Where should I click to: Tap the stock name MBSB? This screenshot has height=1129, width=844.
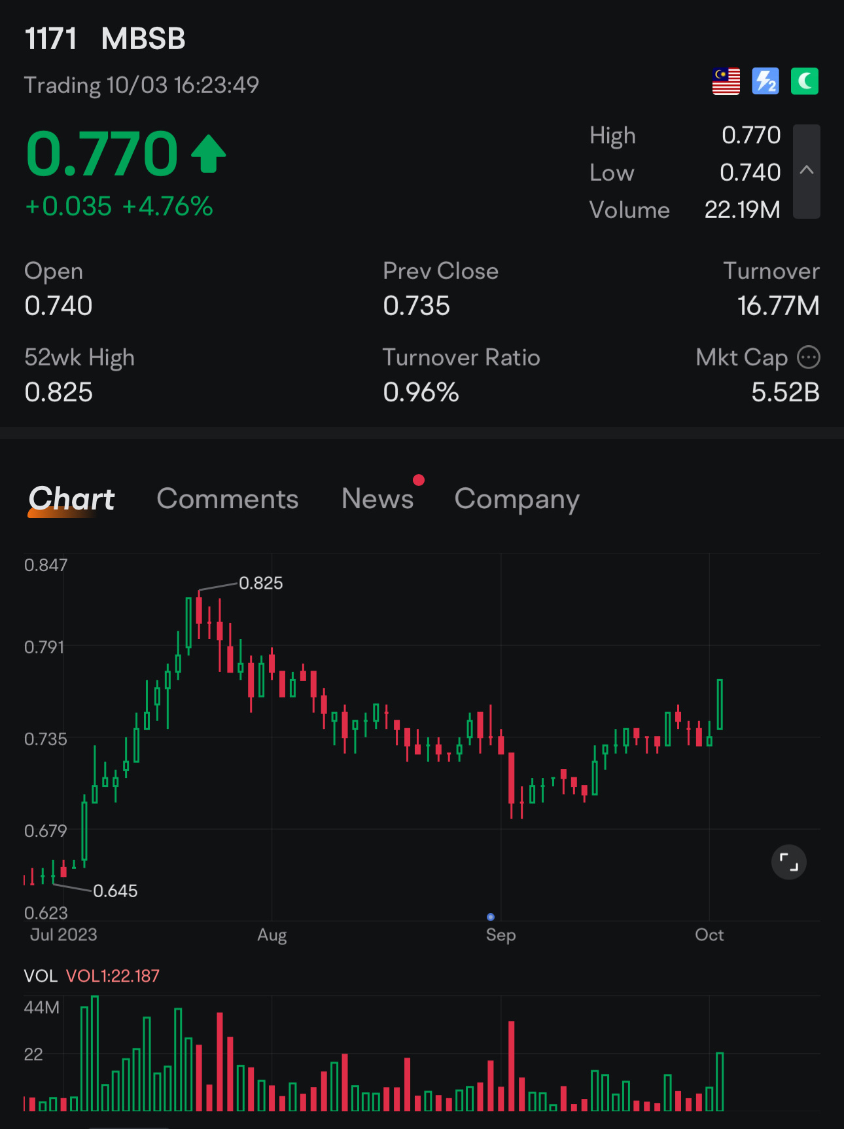click(x=143, y=39)
